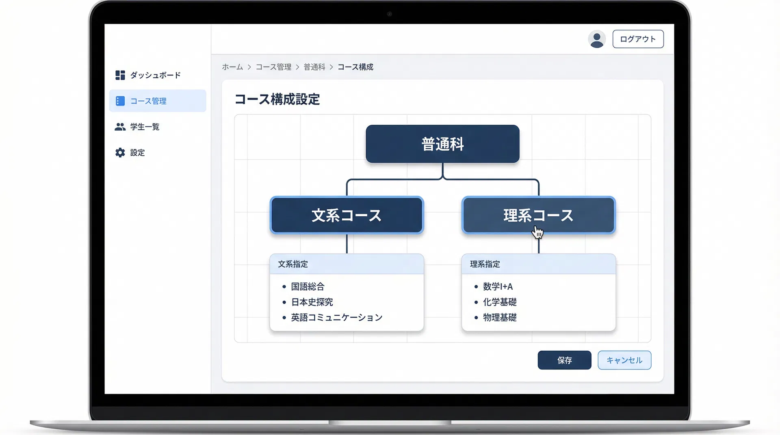
Task: Open 普通科 from the breadcrumb trail
Action: click(314, 67)
